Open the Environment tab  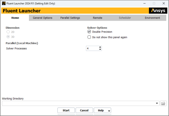tap(153, 18)
